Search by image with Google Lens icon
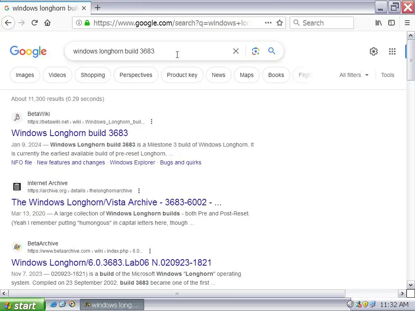 point(255,51)
